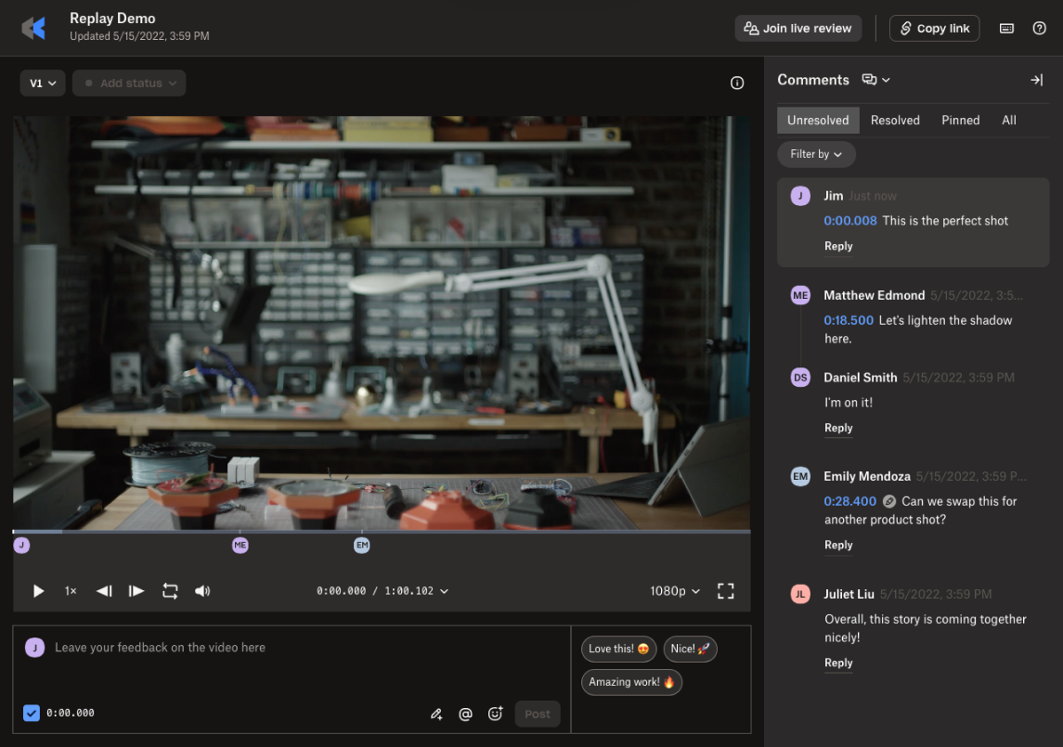The width and height of the screenshot is (1063, 747).
Task: Expand the Filter by dropdown
Action: tap(816, 154)
